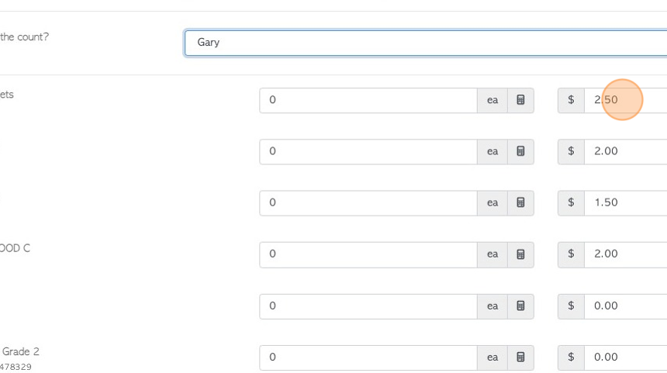667x373 pixels.
Task: Click quantity field in the Grade 2 row
Action: (x=368, y=357)
